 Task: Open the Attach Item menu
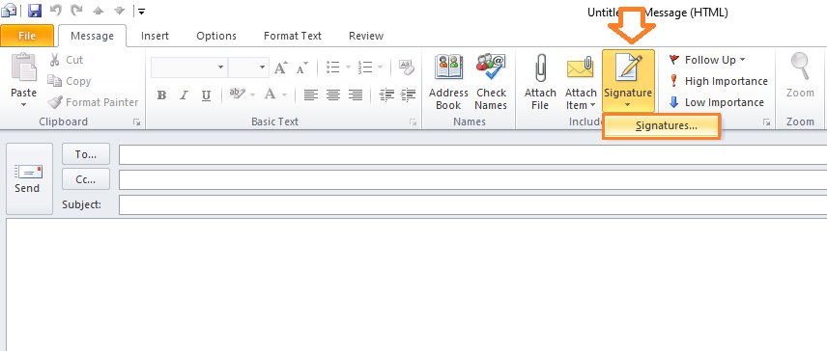point(581,82)
